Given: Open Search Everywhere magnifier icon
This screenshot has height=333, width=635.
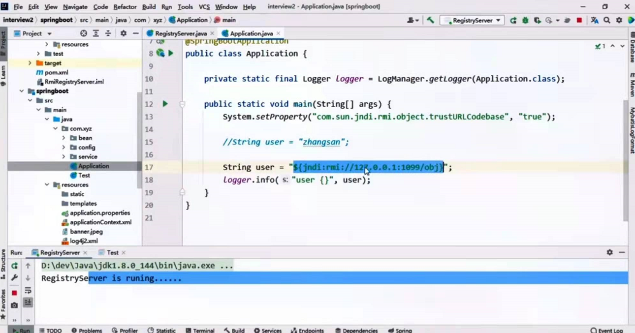Looking at the screenshot, I should click(x=607, y=20).
